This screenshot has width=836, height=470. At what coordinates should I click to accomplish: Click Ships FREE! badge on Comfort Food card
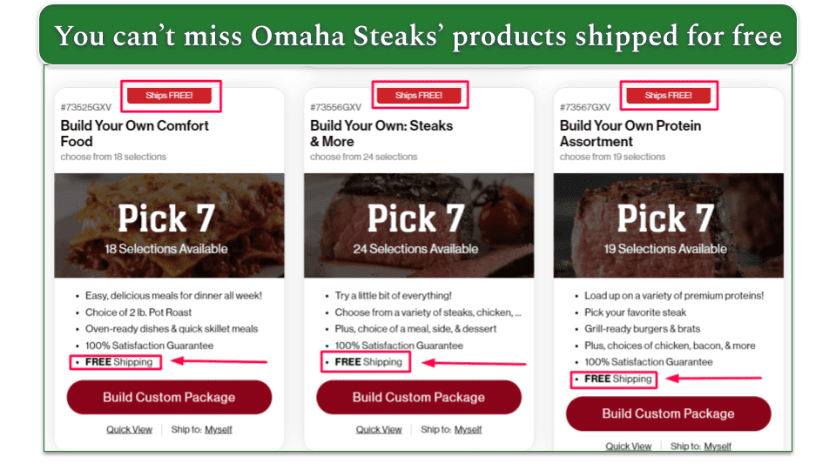coord(169,96)
